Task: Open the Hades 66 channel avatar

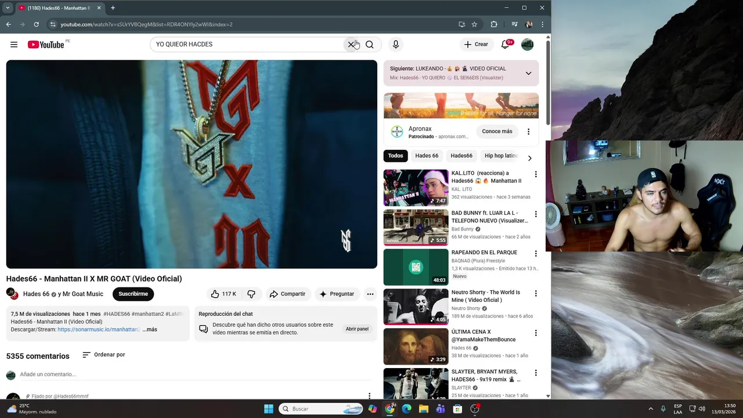Action: (x=12, y=294)
